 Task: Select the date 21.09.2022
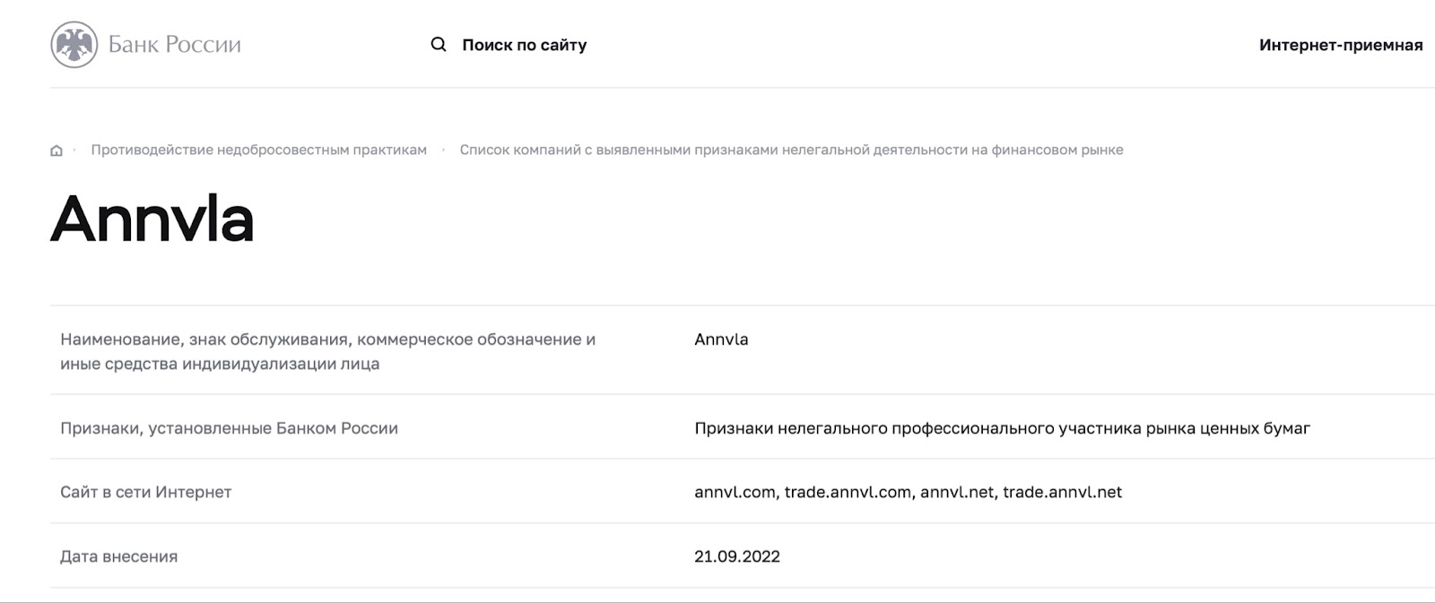click(x=737, y=556)
